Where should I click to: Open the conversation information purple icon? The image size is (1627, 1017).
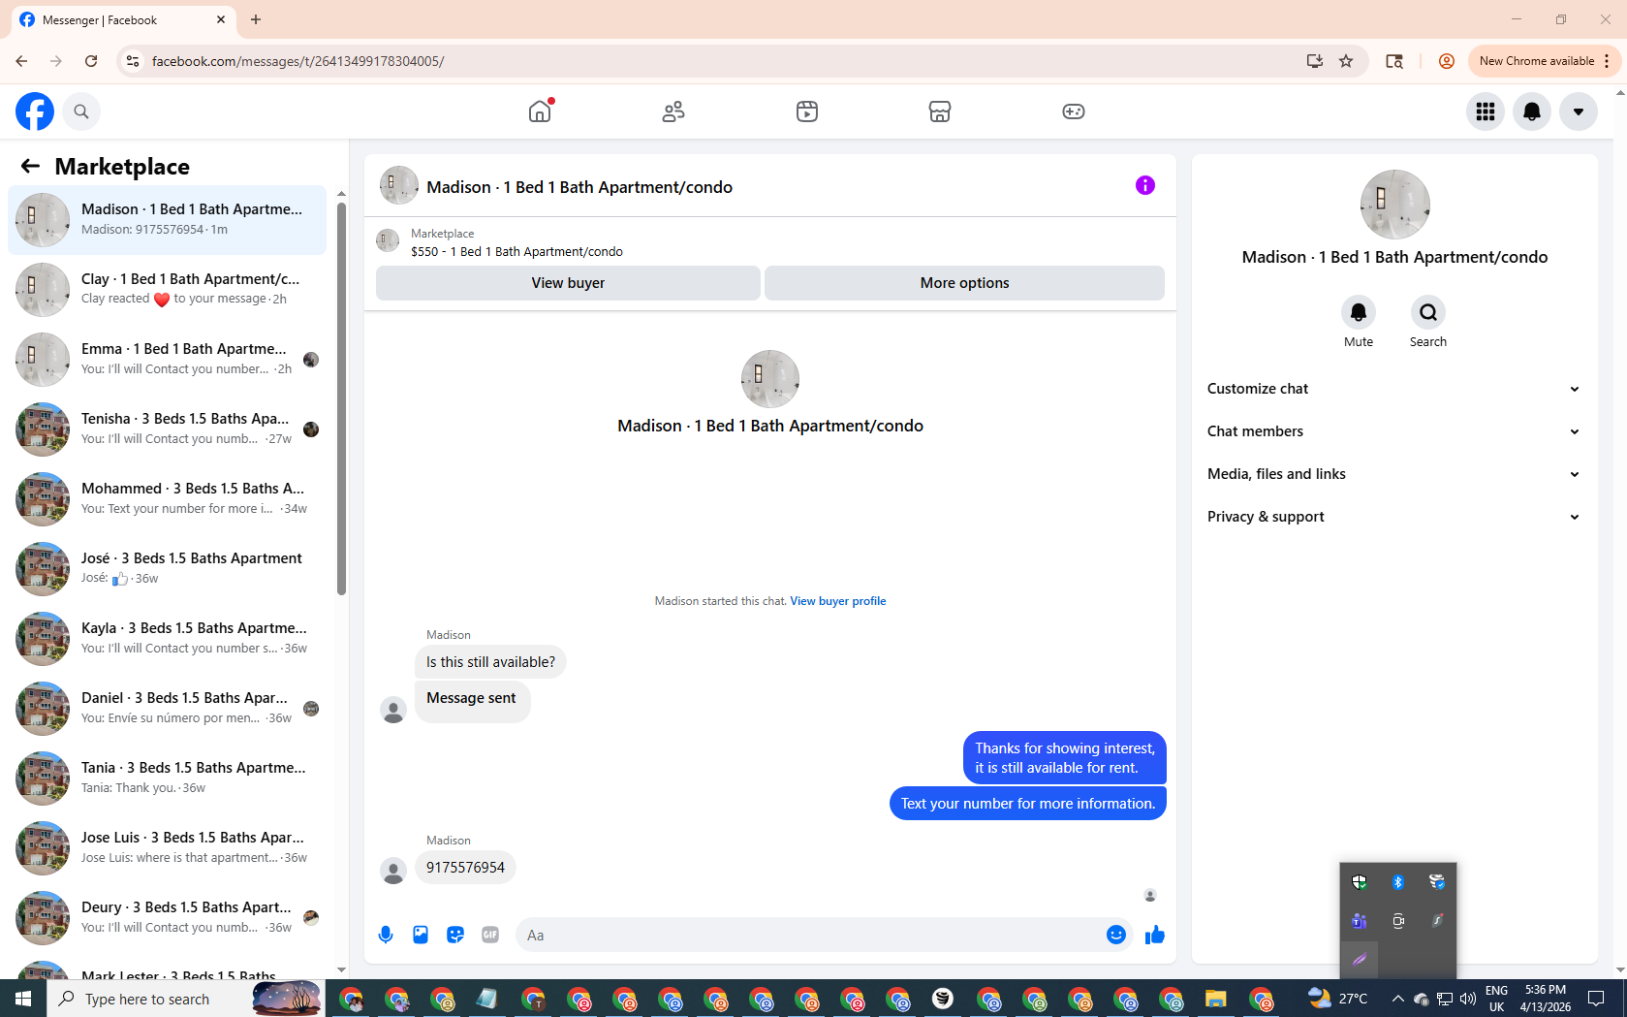[1145, 185]
